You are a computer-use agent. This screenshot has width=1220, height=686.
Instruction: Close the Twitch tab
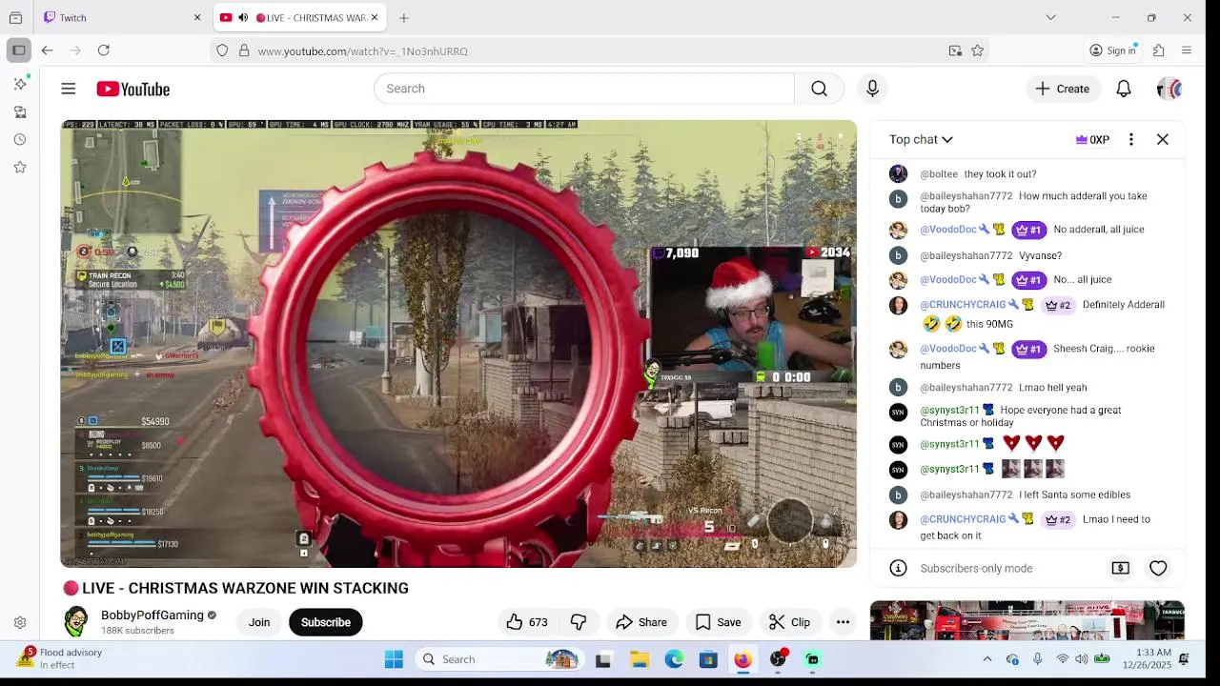[x=197, y=17]
